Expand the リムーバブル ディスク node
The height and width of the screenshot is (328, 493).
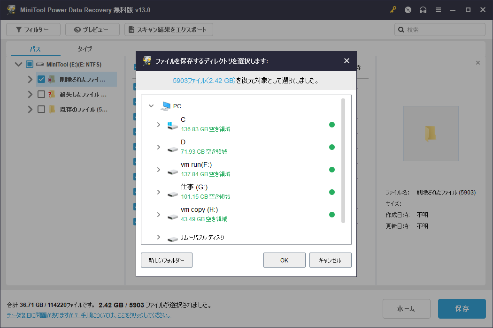(x=159, y=237)
